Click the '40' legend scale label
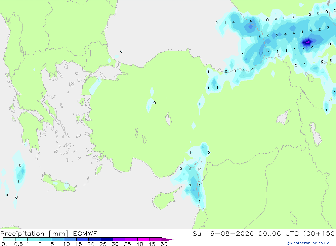This screenshot has width=336, height=246. click(140, 244)
